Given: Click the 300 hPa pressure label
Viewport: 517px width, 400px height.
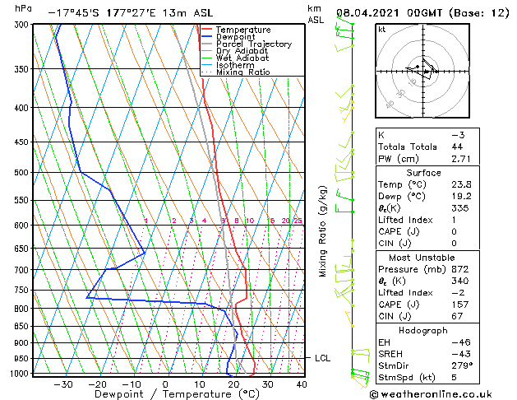Looking at the screenshot, I should pos(23,25).
